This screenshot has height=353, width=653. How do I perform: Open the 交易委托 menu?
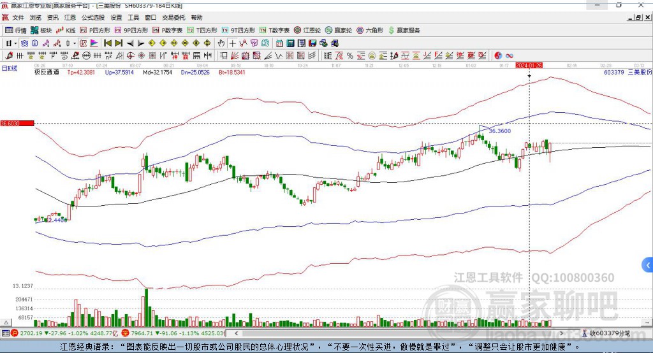click(x=173, y=17)
